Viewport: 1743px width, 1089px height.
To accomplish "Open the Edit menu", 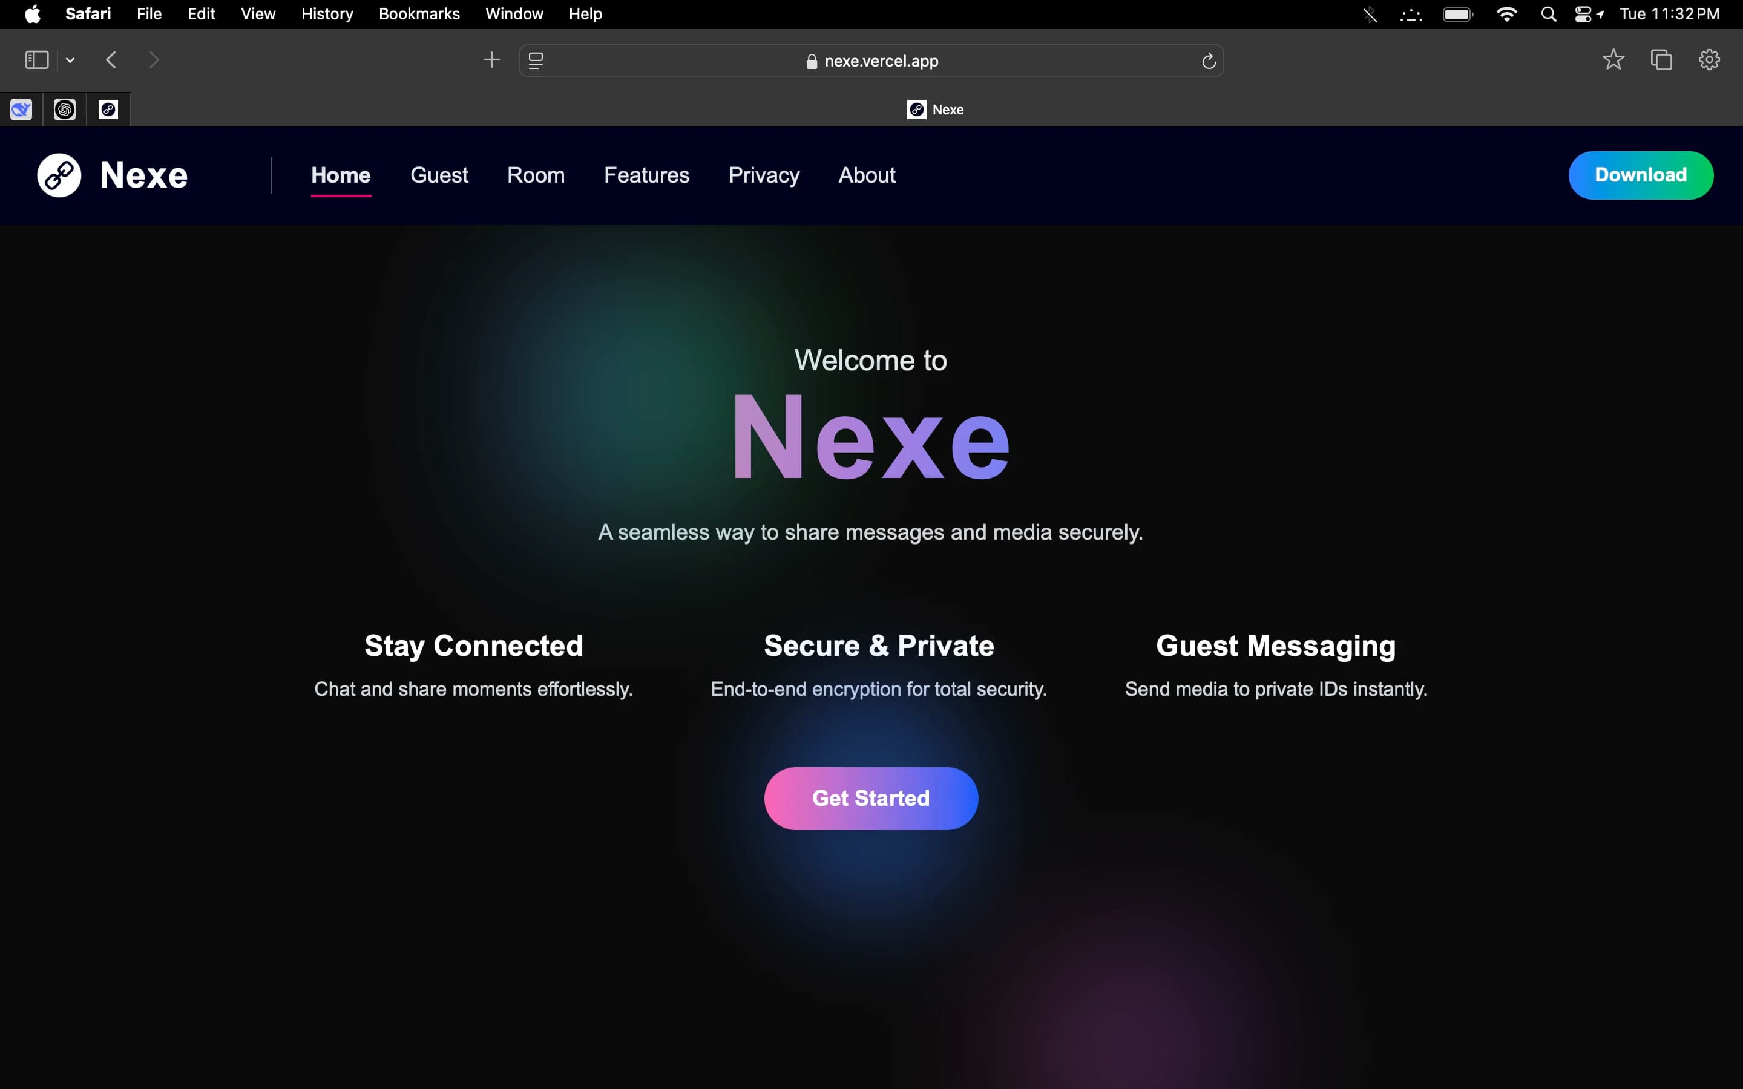I will pyautogui.click(x=201, y=14).
